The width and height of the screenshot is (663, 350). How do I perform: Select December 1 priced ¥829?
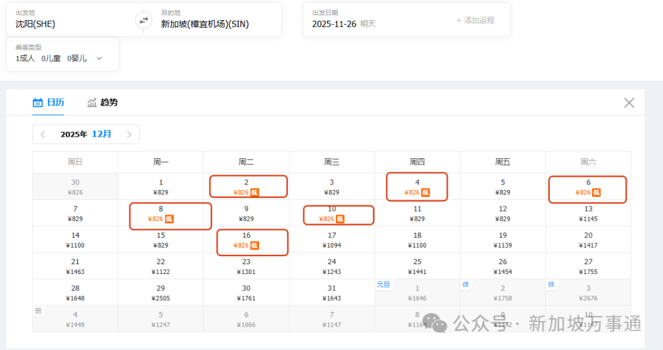click(161, 186)
